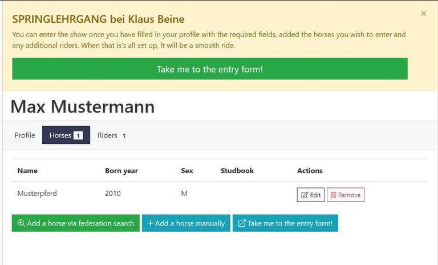This screenshot has width=438, height=265.
Task: Add a horse manually
Action: point(186,223)
